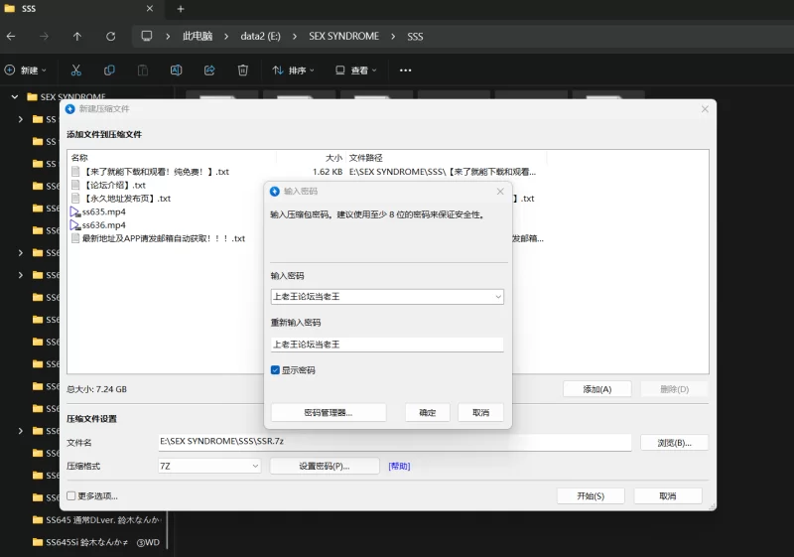This screenshot has height=557, width=794.
Task: Open the 输入密码 combo box dropdown
Action: [x=497, y=297]
